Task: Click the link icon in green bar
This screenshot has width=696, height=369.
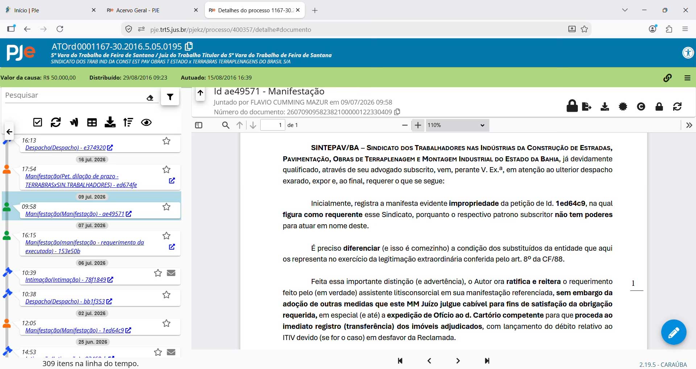Action: pos(667,78)
